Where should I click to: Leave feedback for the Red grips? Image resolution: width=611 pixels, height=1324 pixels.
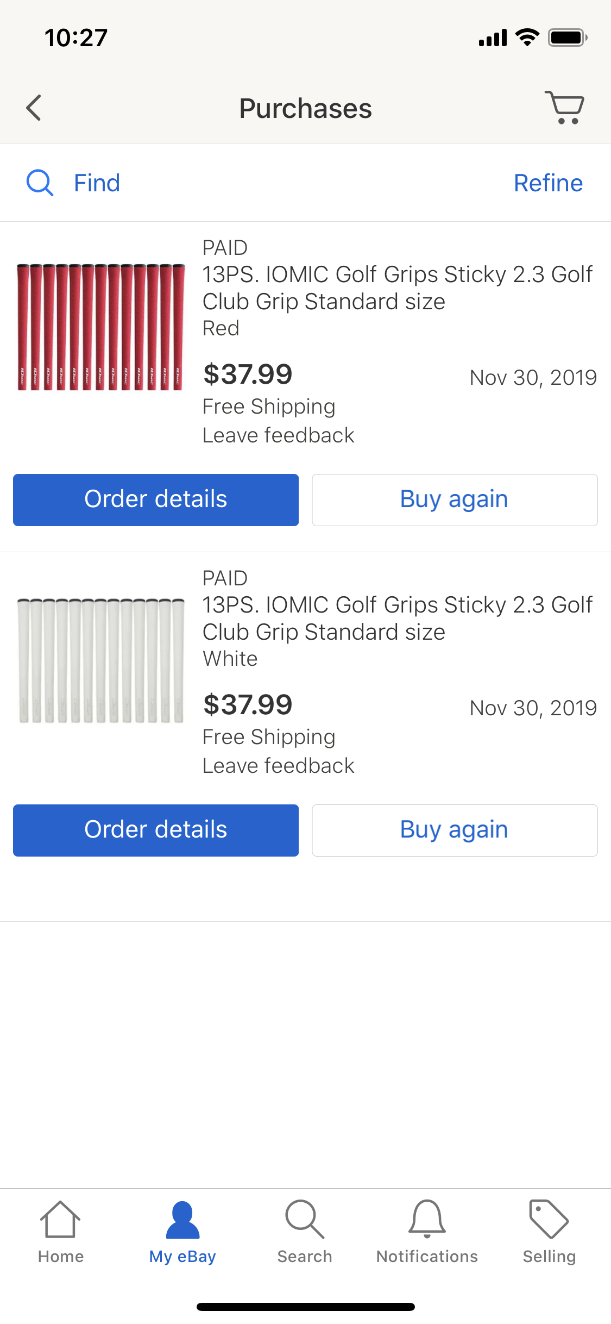point(278,435)
